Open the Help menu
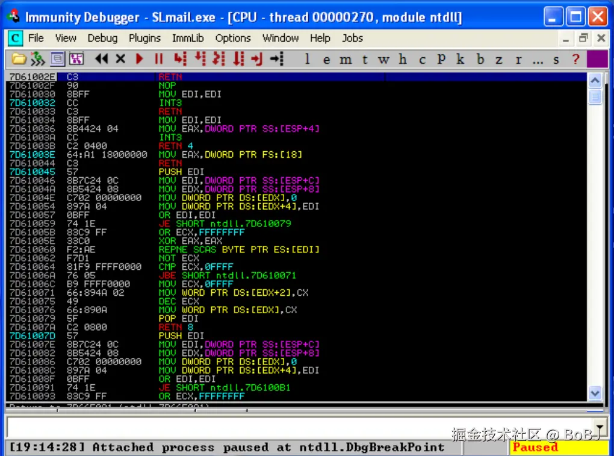614x456 pixels. point(320,38)
